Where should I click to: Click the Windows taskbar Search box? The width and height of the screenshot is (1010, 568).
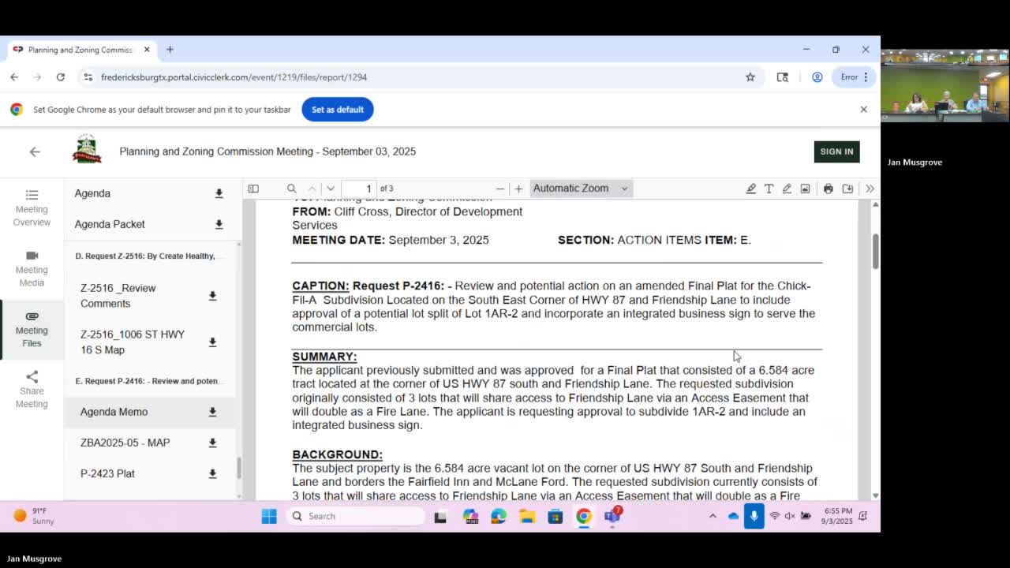(x=355, y=516)
